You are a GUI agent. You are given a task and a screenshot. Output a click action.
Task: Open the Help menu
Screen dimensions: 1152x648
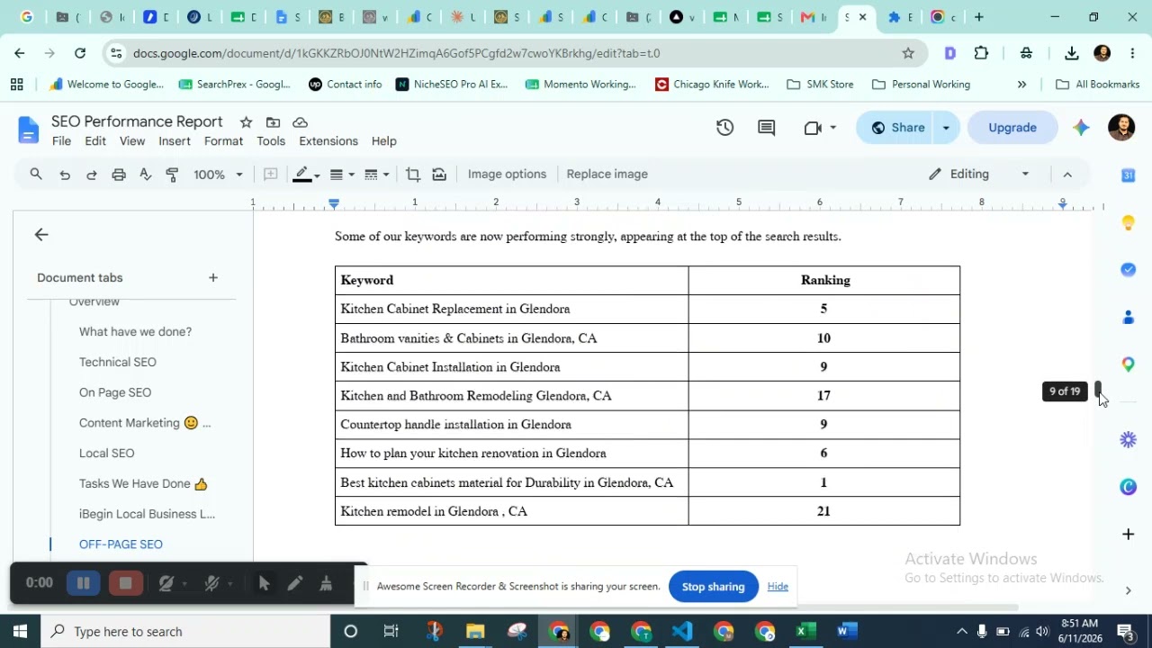click(x=383, y=141)
